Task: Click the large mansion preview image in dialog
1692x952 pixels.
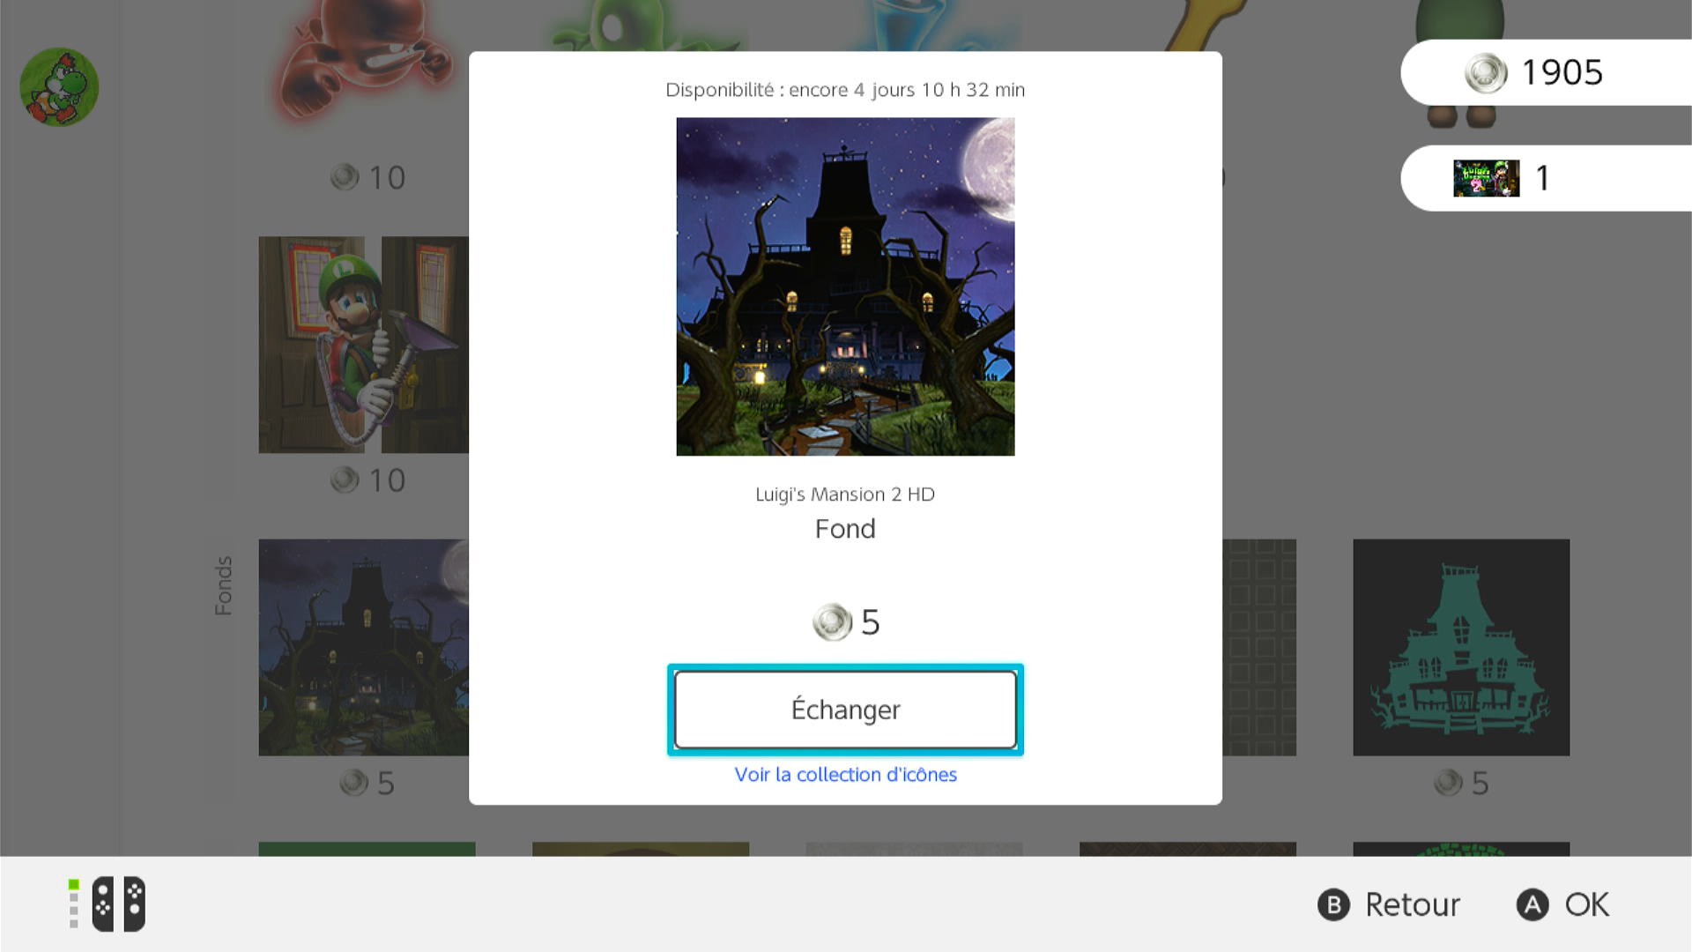Action: (x=845, y=286)
